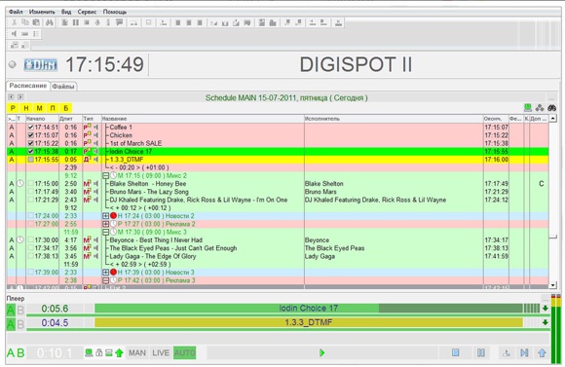Click green down arrow on Iodin Choice player
The width and height of the screenshot is (565, 367).
(x=546, y=309)
